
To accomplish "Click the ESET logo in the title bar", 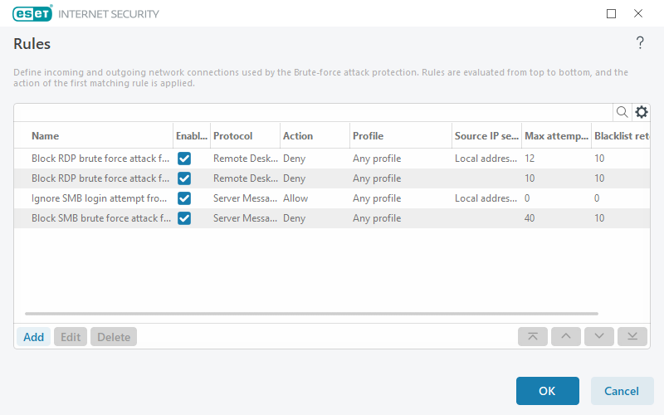I will coord(32,13).
